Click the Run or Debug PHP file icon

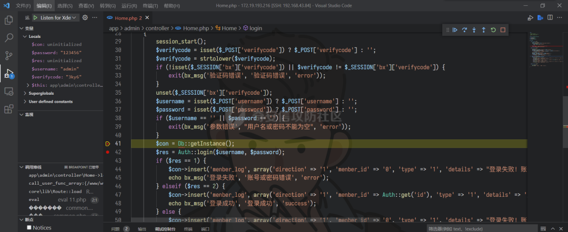click(530, 17)
